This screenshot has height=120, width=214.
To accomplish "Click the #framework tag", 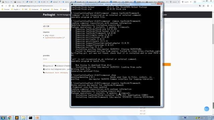I will click(49, 73).
